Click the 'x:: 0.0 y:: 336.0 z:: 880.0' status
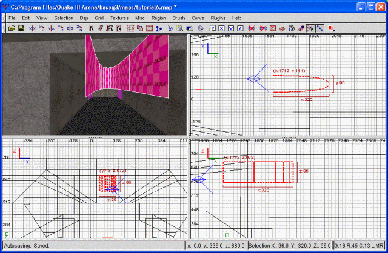This screenshot has height=253, width=388. click(x=216, y=246)
